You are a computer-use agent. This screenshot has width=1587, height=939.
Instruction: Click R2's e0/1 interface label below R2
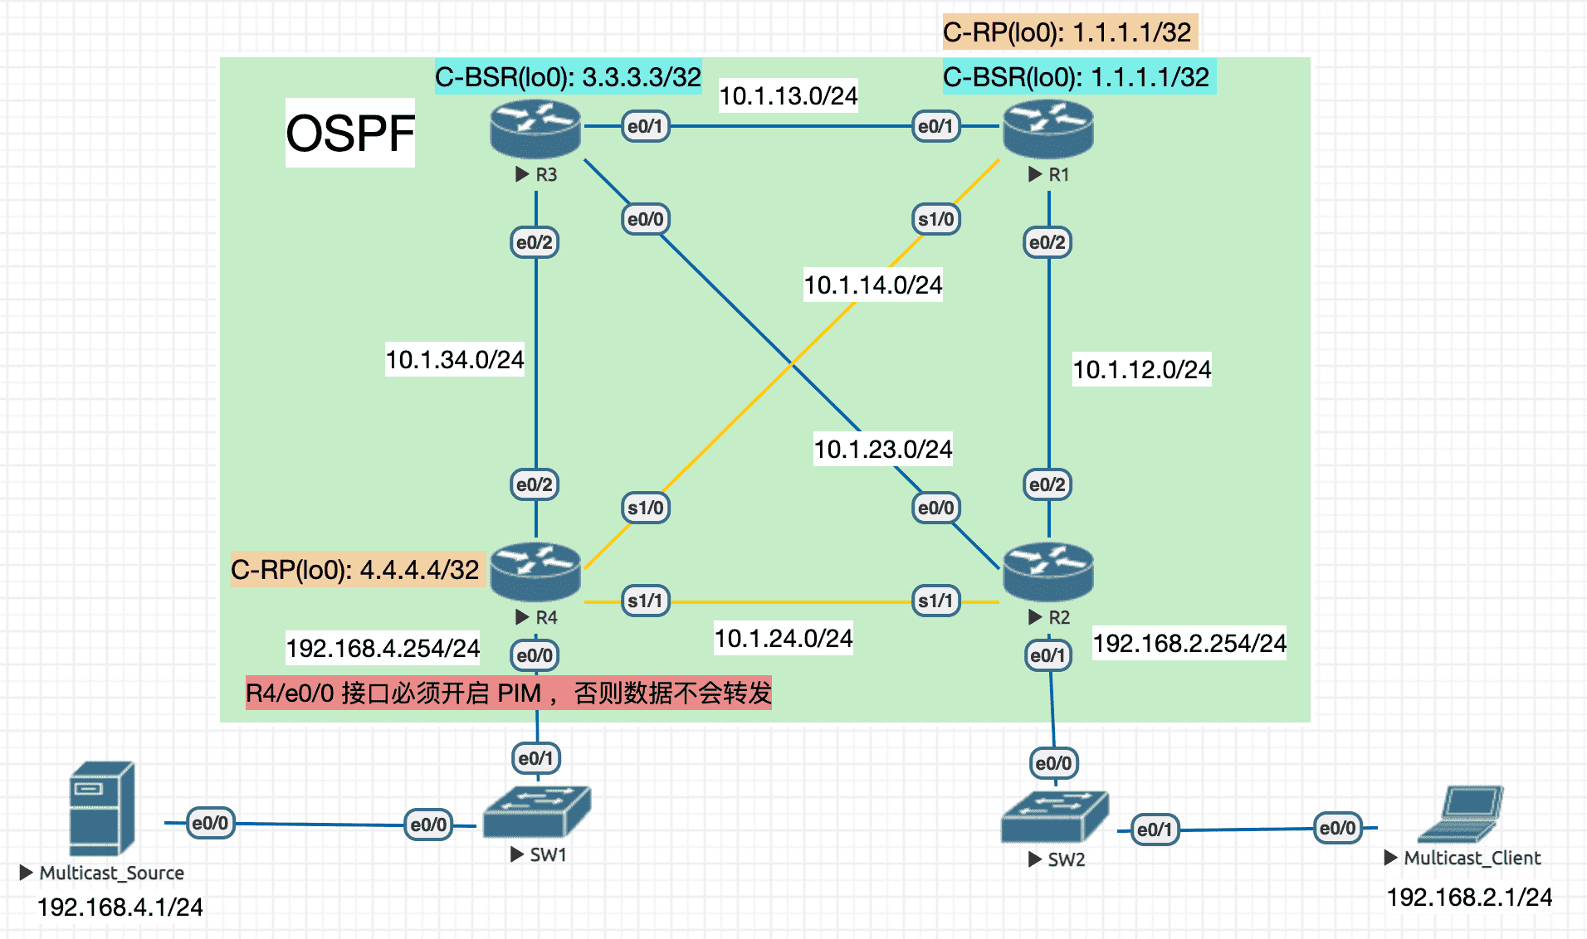1047,655
